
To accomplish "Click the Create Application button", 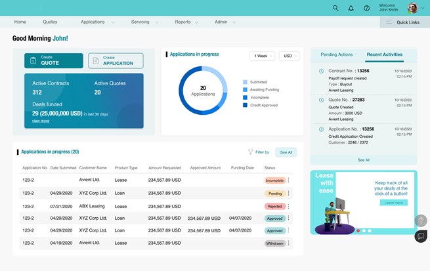I will (x=116, y=60).
